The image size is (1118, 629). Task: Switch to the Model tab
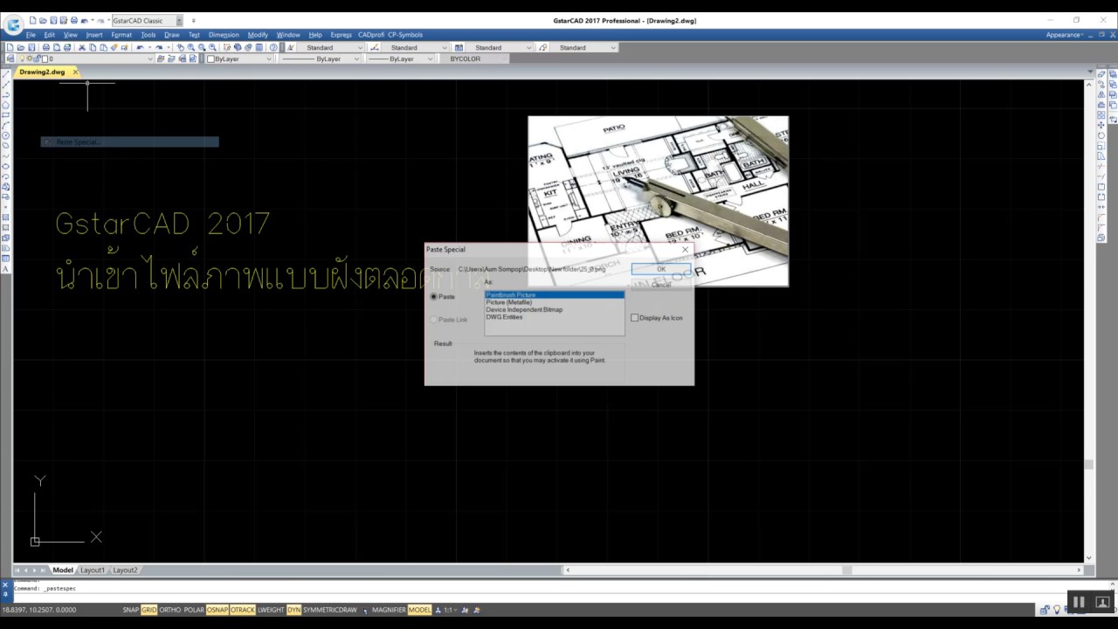tap(63, 570)
